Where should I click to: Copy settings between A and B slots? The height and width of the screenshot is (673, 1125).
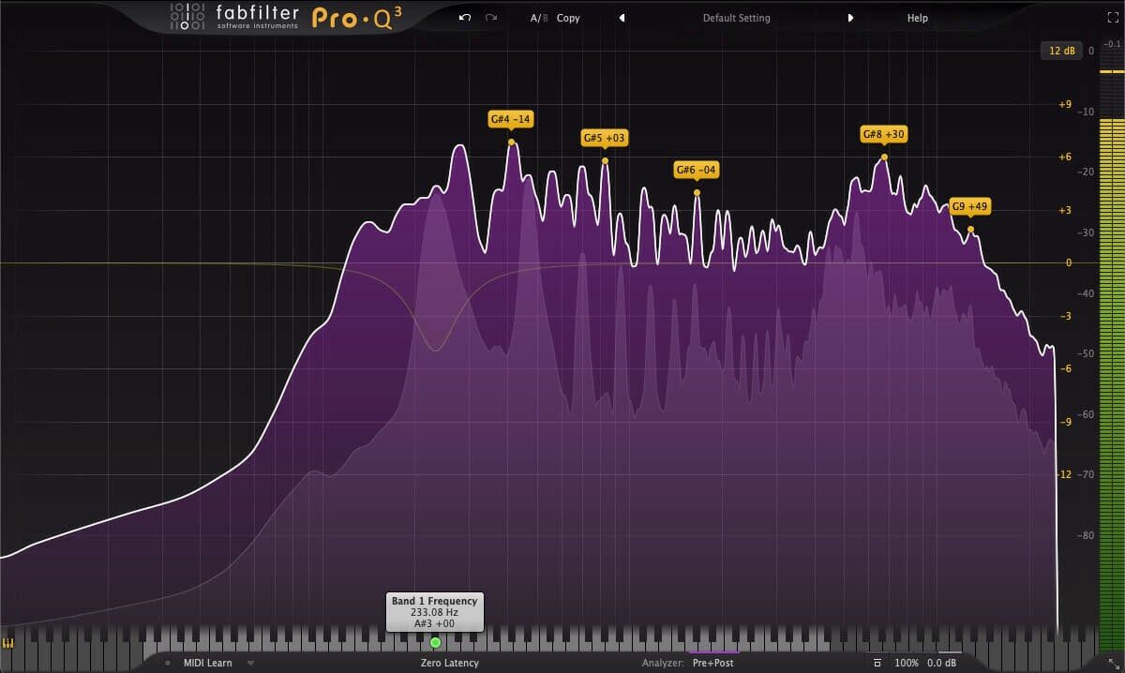pos(568,17)
